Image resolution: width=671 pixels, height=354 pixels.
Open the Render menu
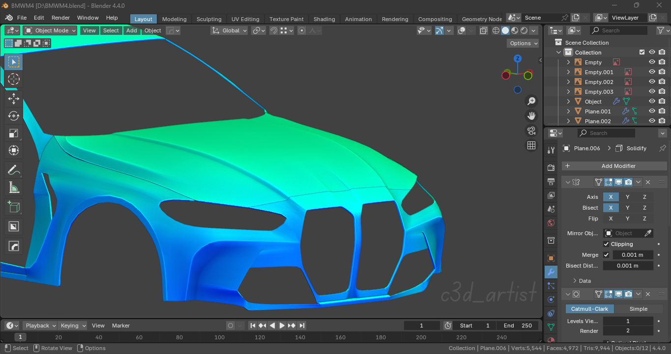pyautogui.click(x=60, y=18)
